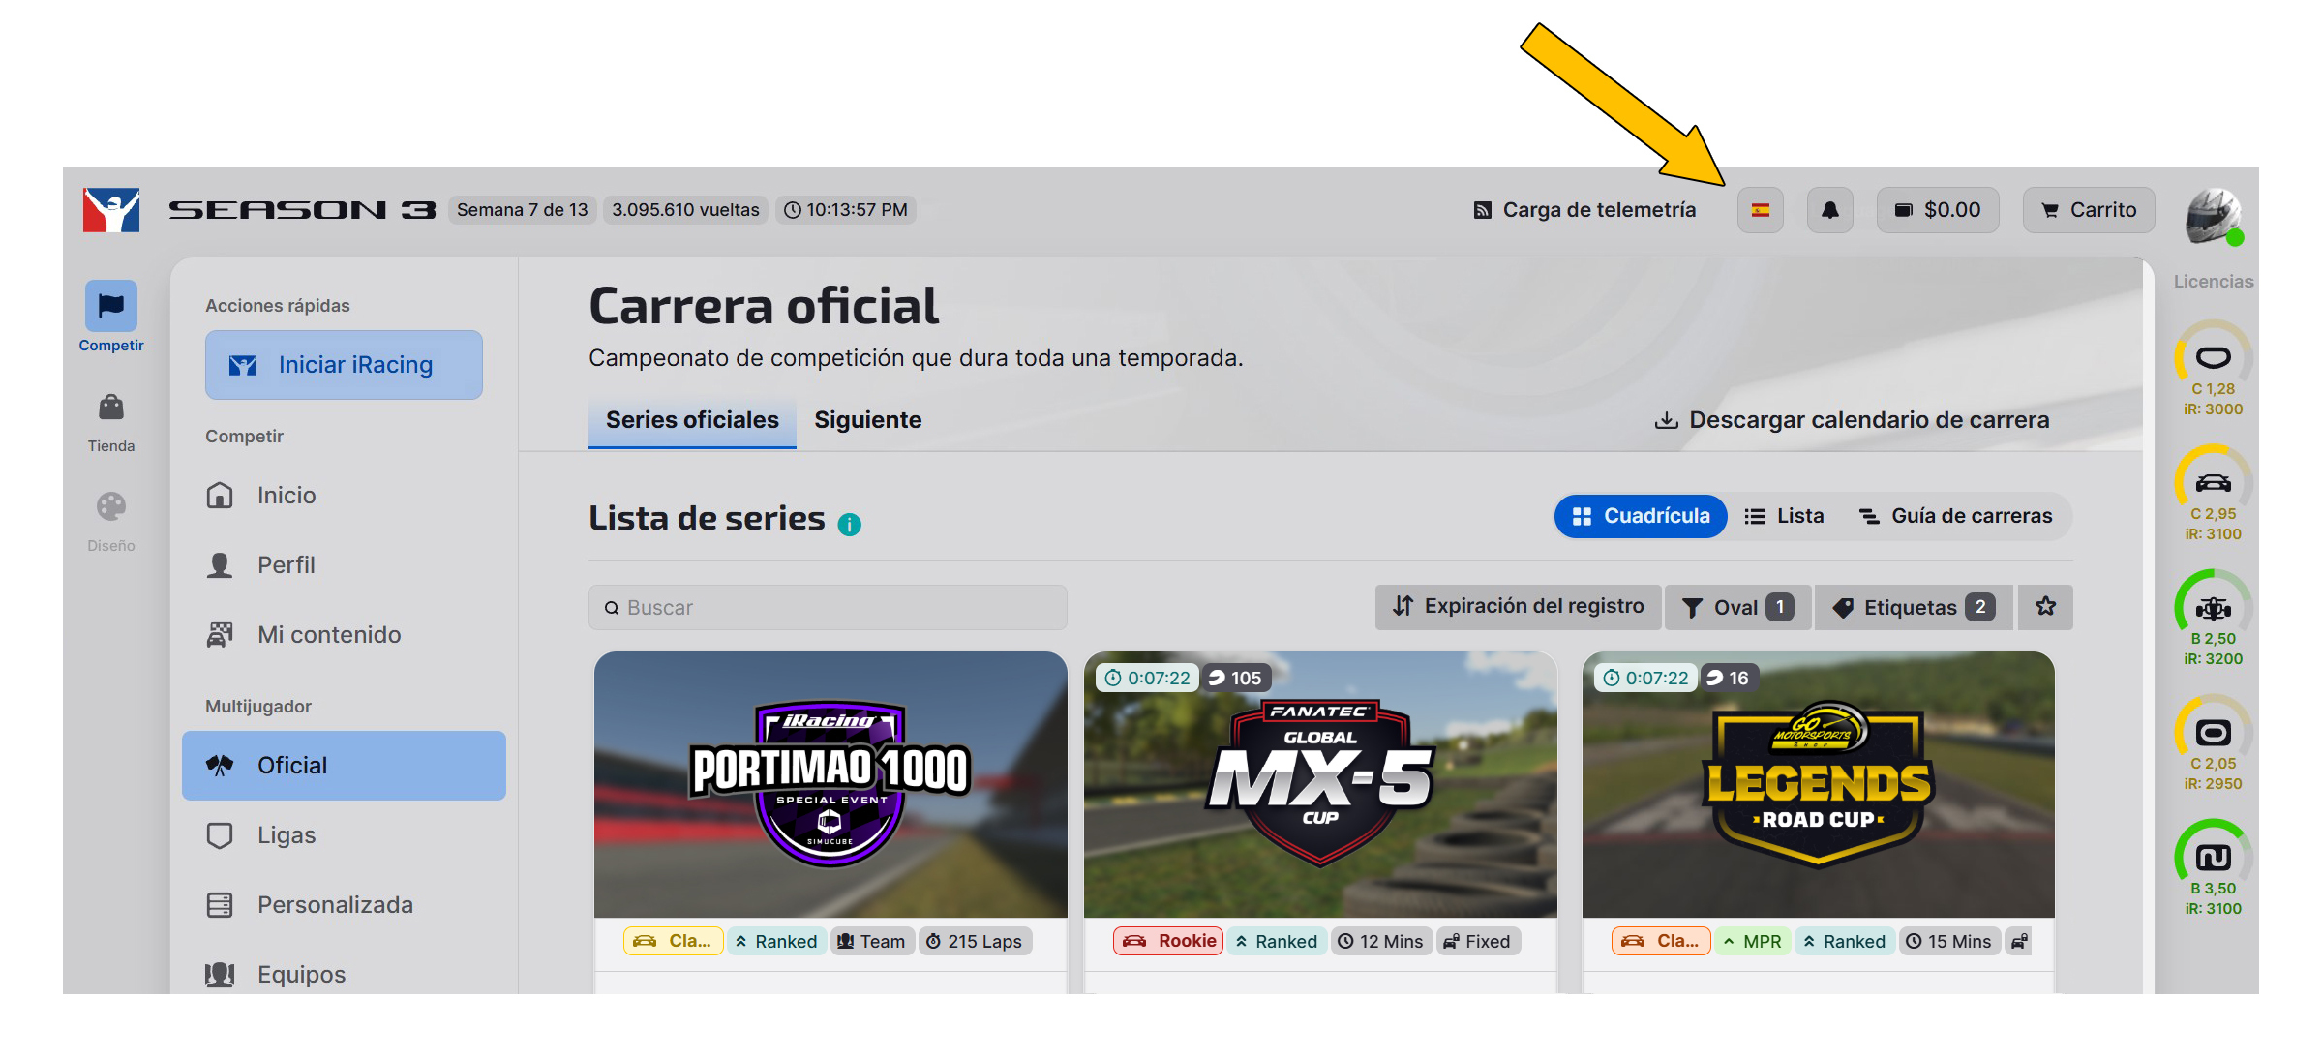Click MPR tag on Legends card
This screenshot has height=1060, width=2323.
[x=1752, y=941]
